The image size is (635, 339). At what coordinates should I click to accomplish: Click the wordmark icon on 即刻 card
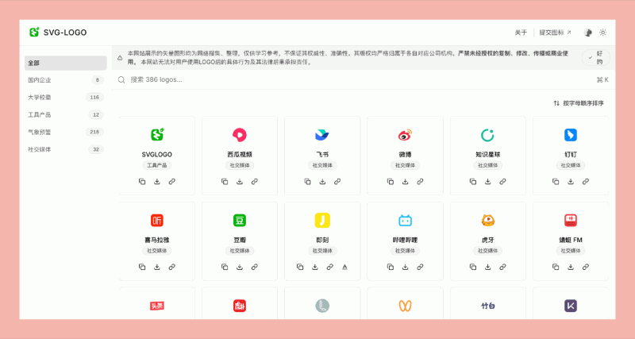click(344, 267)
